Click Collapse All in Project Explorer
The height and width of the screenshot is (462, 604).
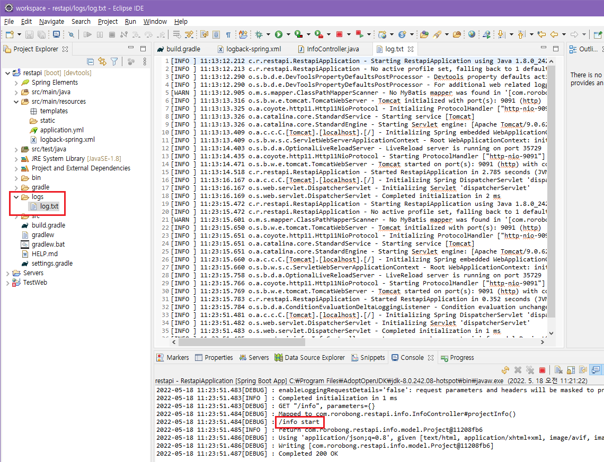point(90,61)
